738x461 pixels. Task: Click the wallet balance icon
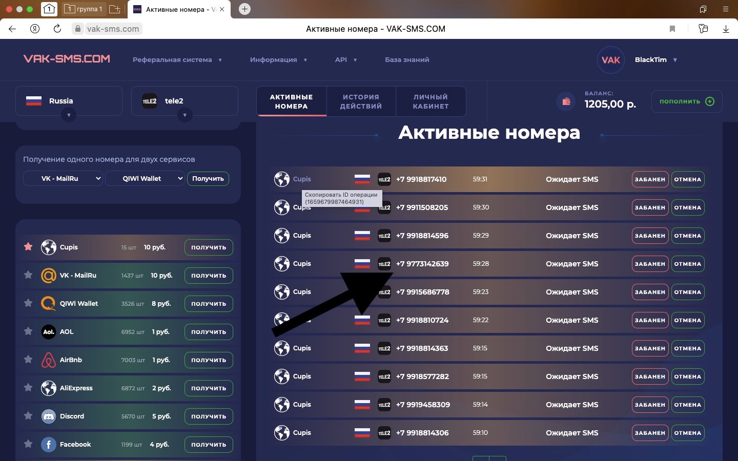pyautogui.click(x=566, y=101)
